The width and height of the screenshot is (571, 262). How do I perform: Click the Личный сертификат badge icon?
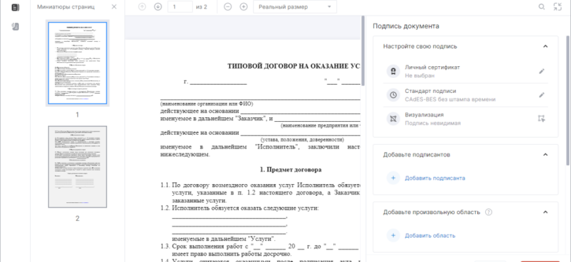coord(393,71)
